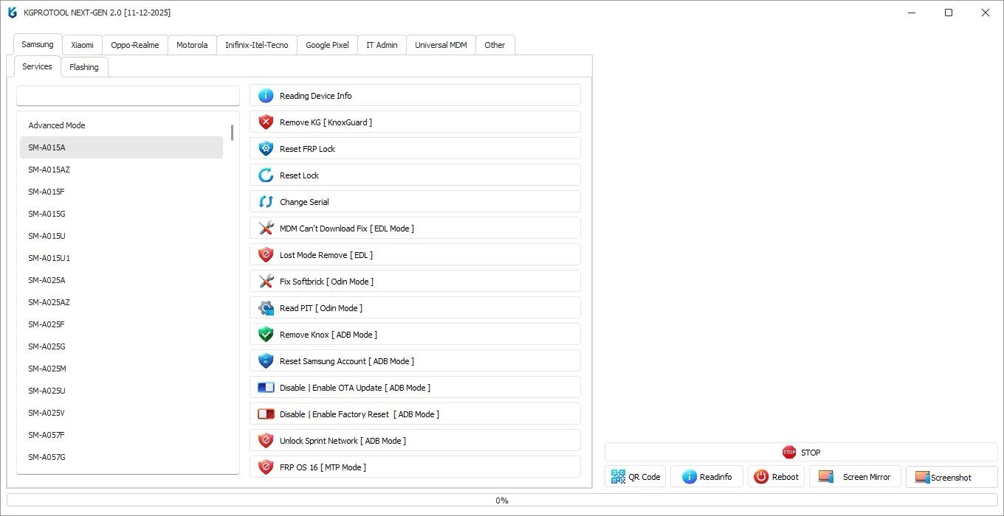Click the model list scrollbar thumb
This screenshot has width=1004, height=516.
232,133
